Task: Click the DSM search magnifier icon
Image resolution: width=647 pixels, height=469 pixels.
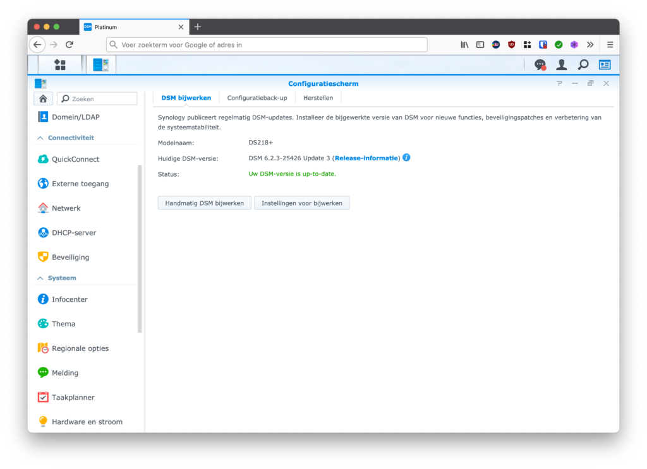Action: point(583,64)
